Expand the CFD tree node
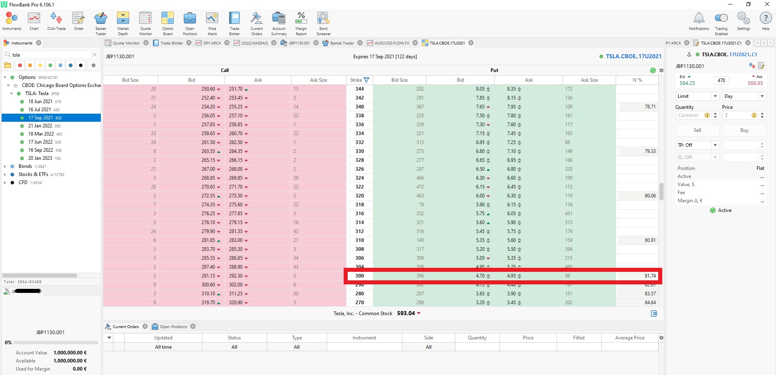This screenshot has width=776, height=375. (x=5, y=182)
